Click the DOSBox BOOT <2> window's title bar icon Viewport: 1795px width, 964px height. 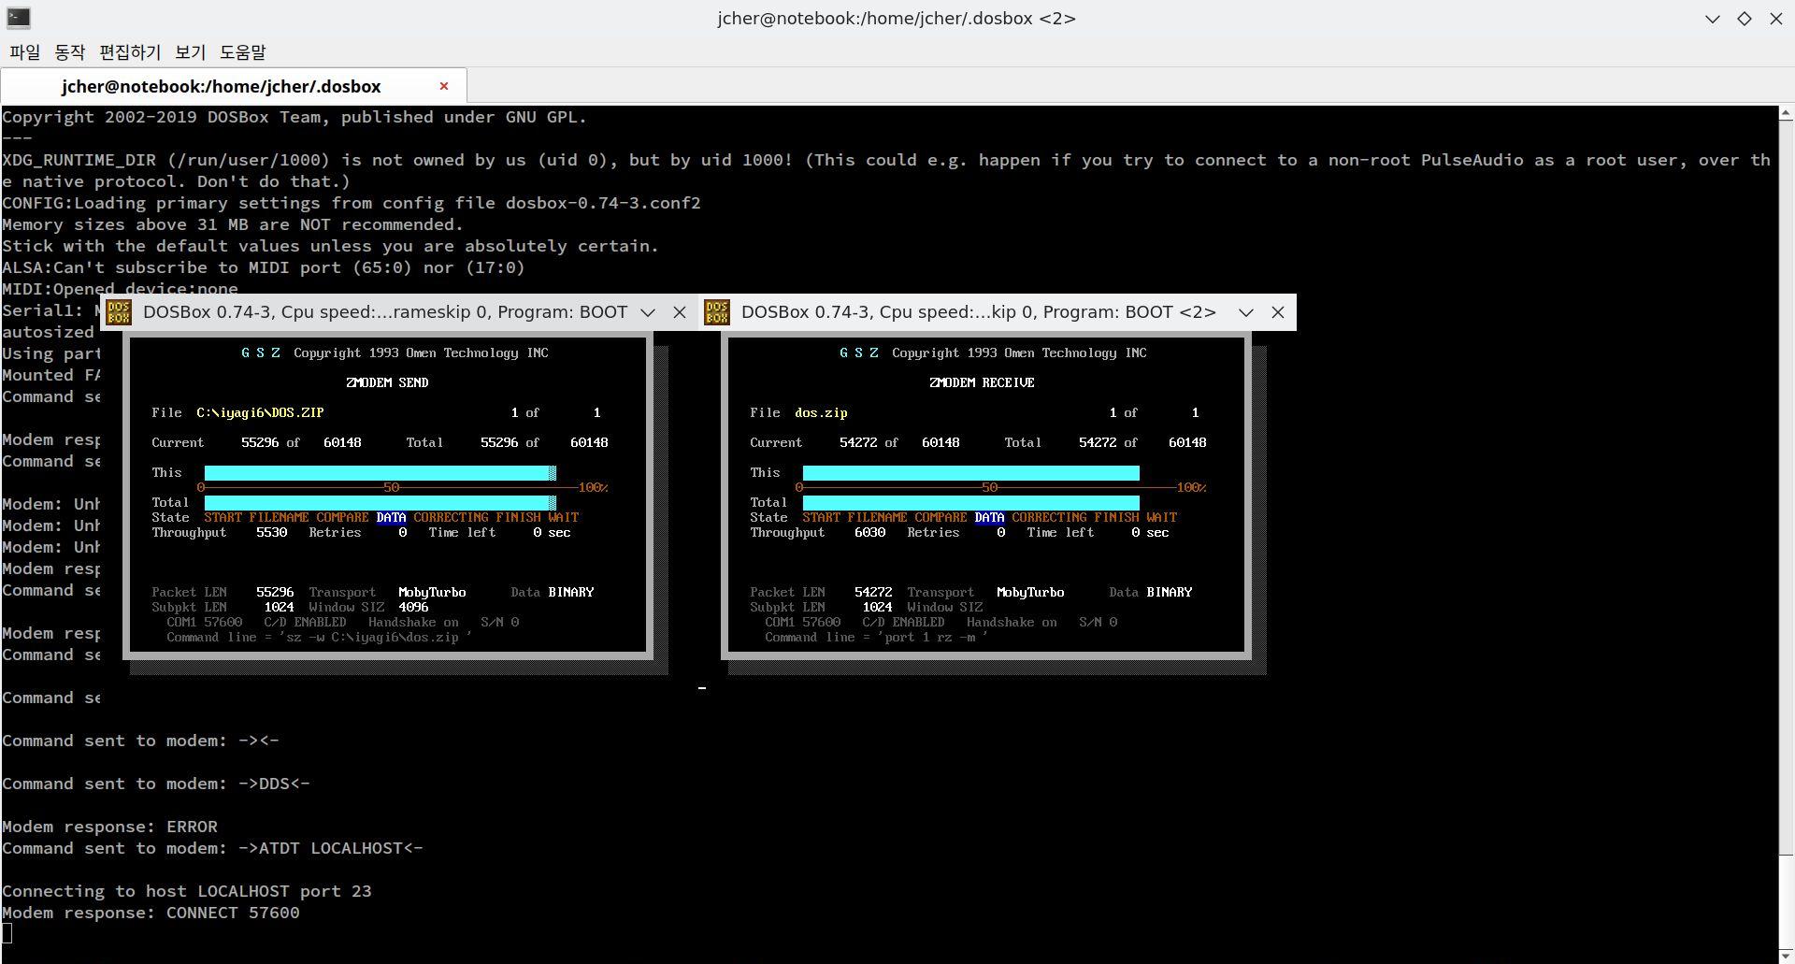click(x=717, y=312)
